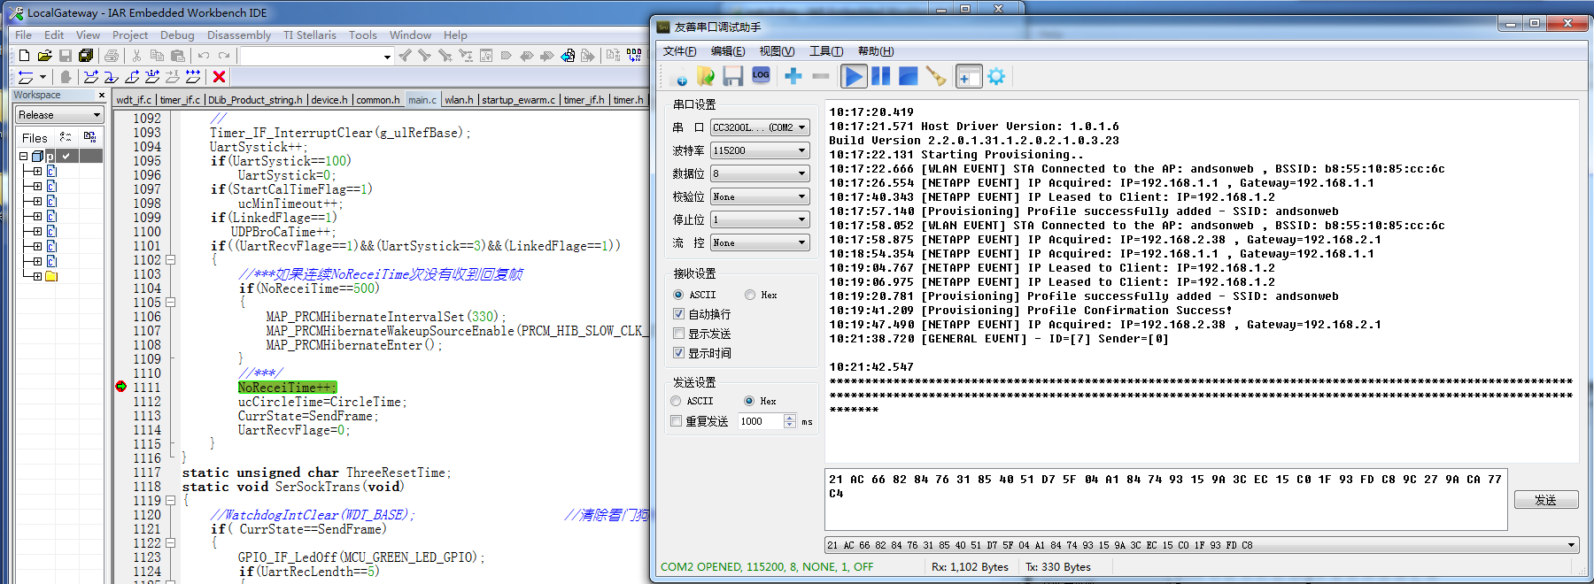Viewport: 1594px width, 584px height.
Task: Click the blue play icon to start serial port
Action: [854, 77]
